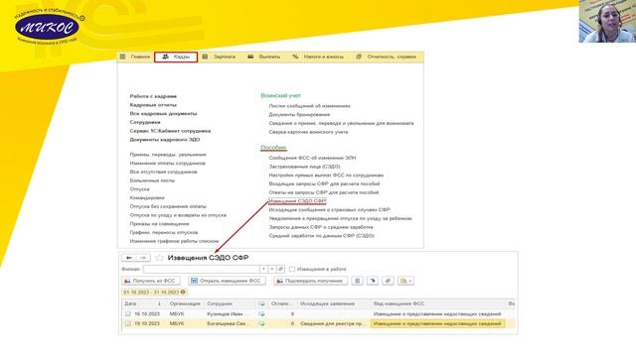
Task: Click the Вид извещения ФСС column header
Action: (438, 304)
